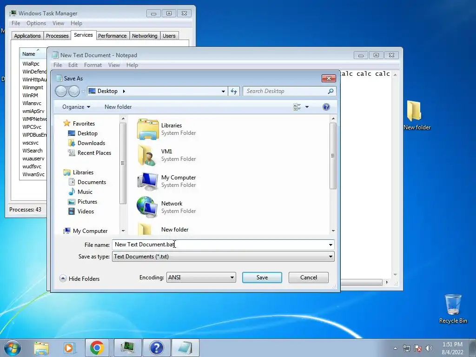
Task: Select WinRM service in Task Manager list
Action: pos(30,95)
